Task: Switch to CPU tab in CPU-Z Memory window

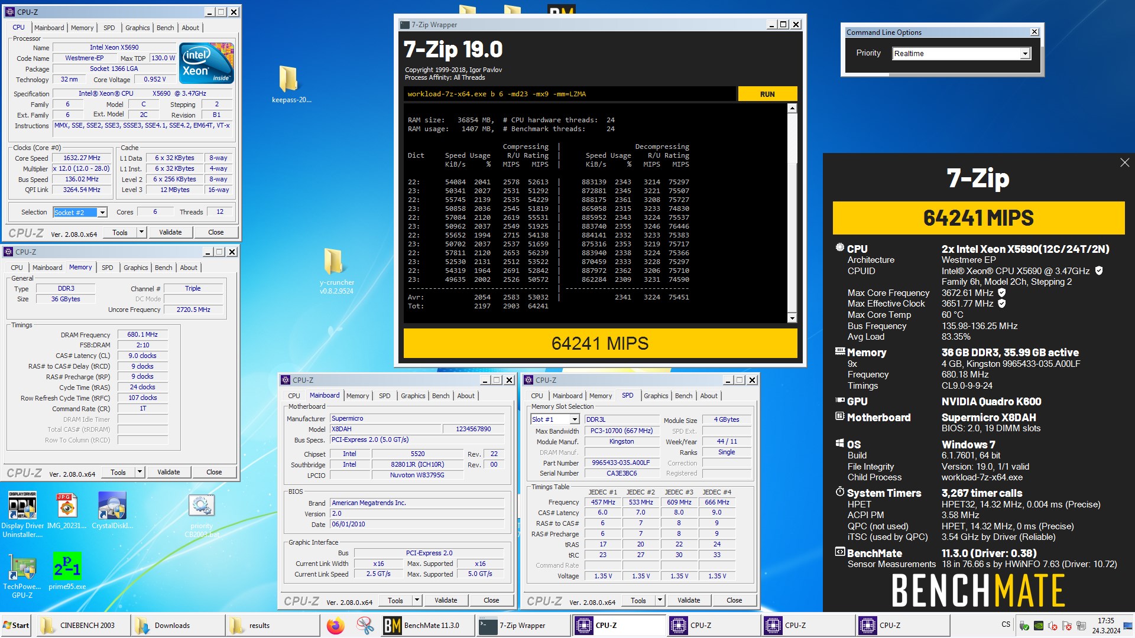Action: (x=17, y=268)
